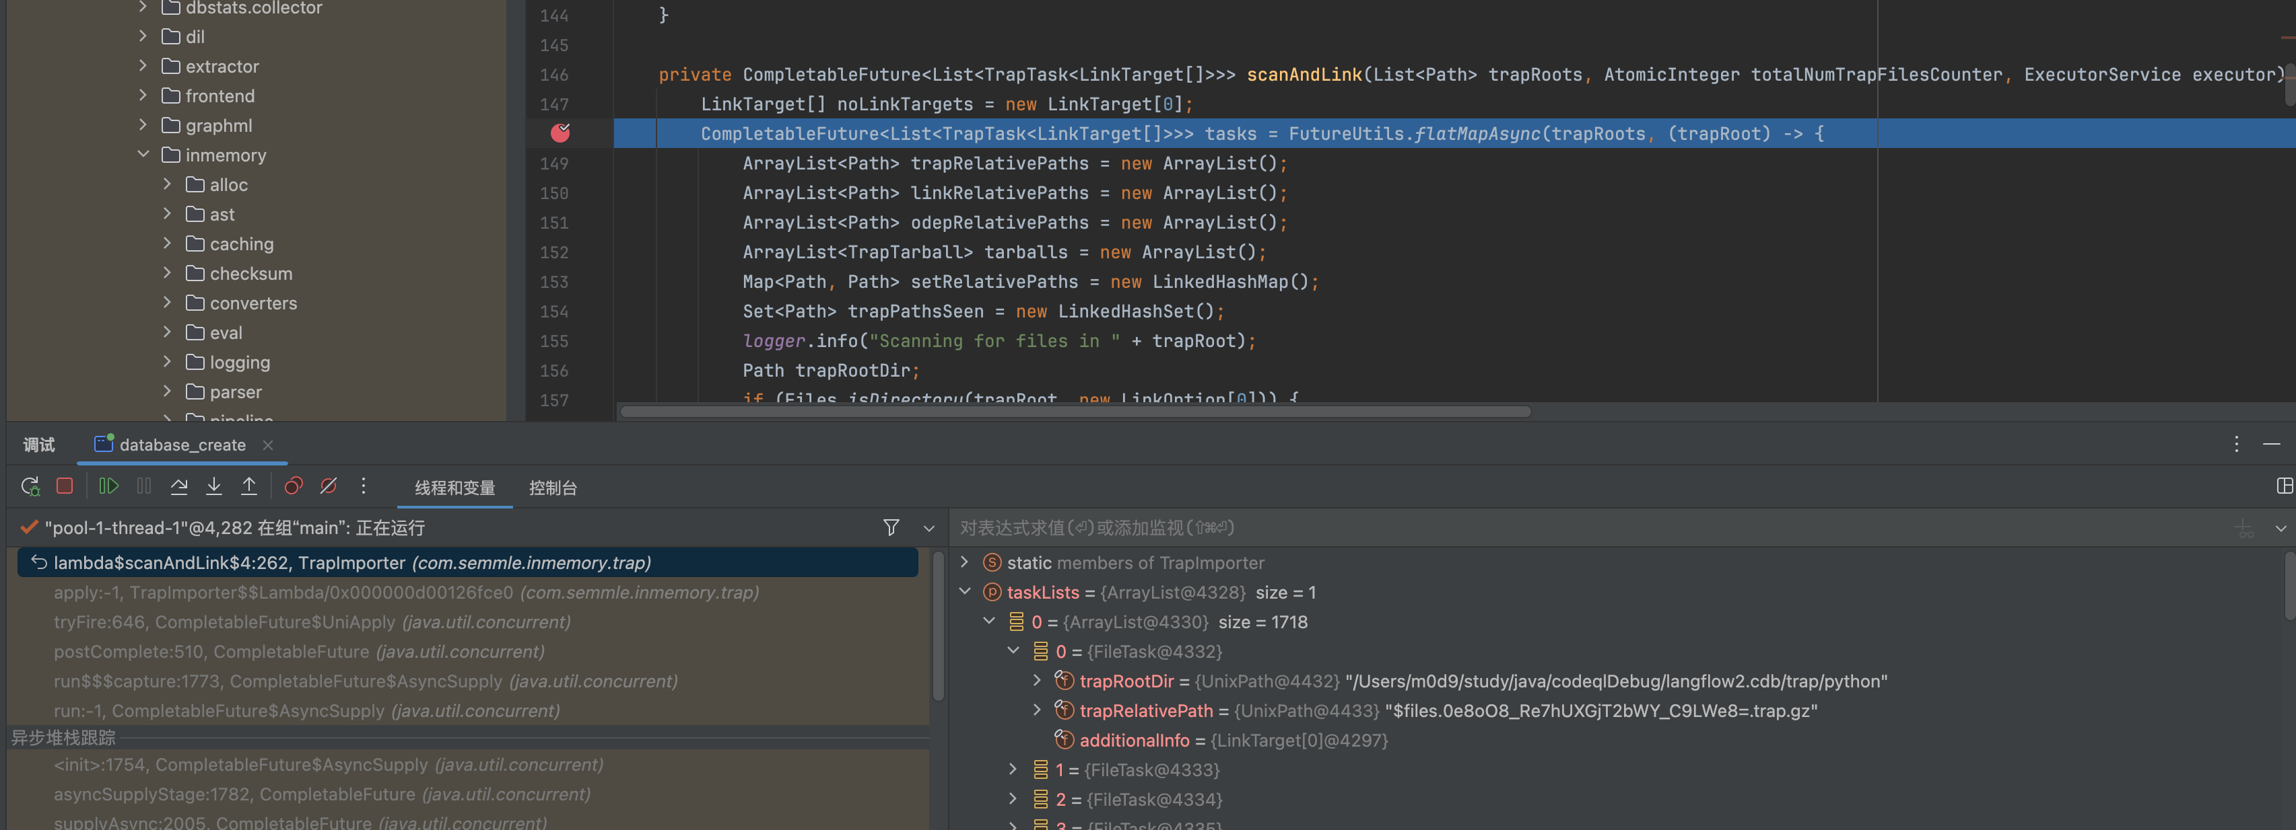Switch to the 控制台 tab
Viewport: 2296px width, 830px height.
pyautogui.click(x=553, y=488)
